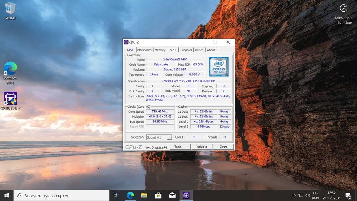Open Microsoft Edge from the taskbar
This screenshot has height=201, width=357.
[x=130, y=195]
